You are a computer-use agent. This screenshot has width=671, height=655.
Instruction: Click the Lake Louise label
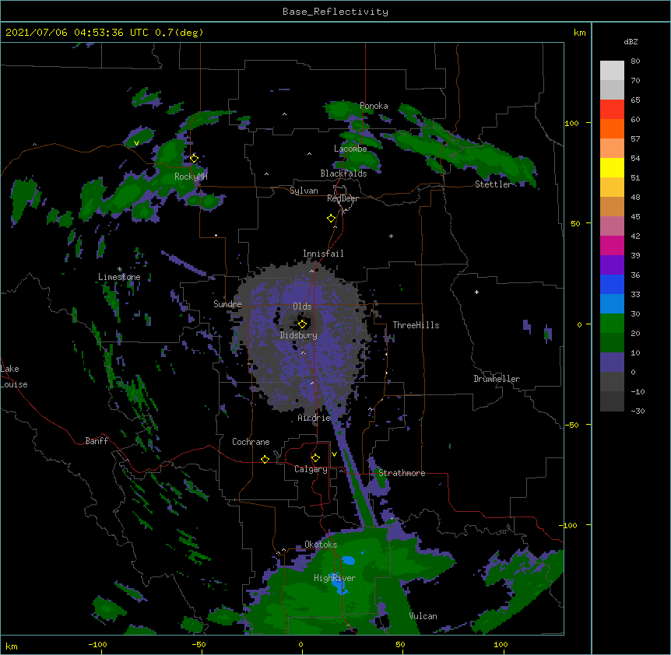pyautogui.click(x=14, y=377)
